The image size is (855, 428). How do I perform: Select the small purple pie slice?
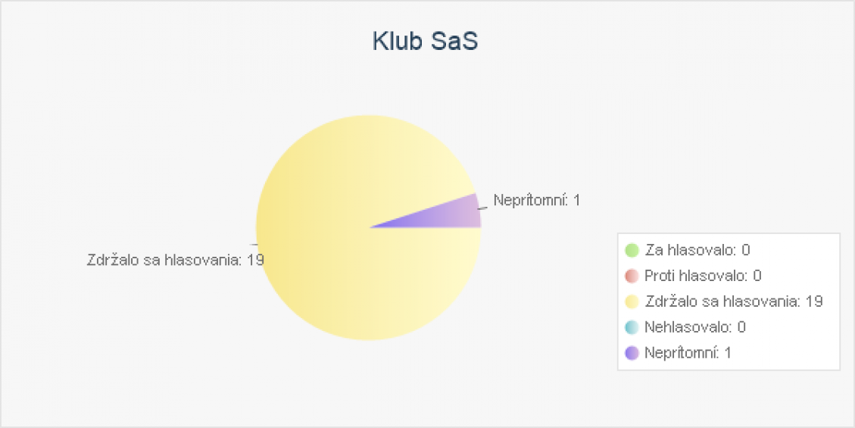tap(453, 215)
